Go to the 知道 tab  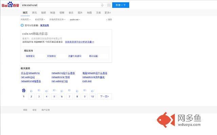click(x=53, y=13)
